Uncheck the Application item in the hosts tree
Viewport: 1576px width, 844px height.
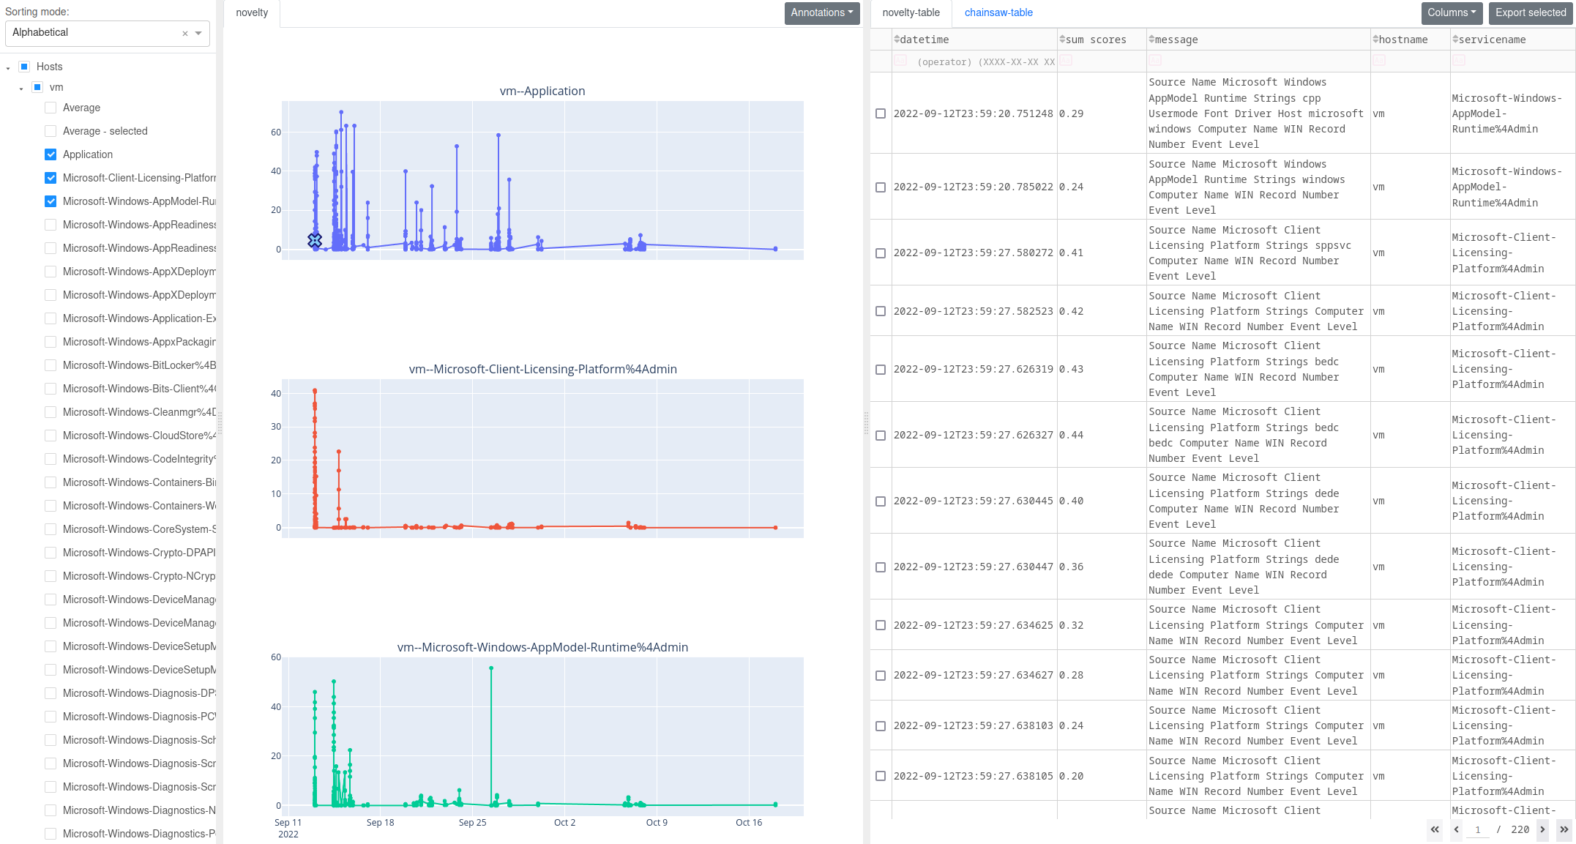pos(50,154)
